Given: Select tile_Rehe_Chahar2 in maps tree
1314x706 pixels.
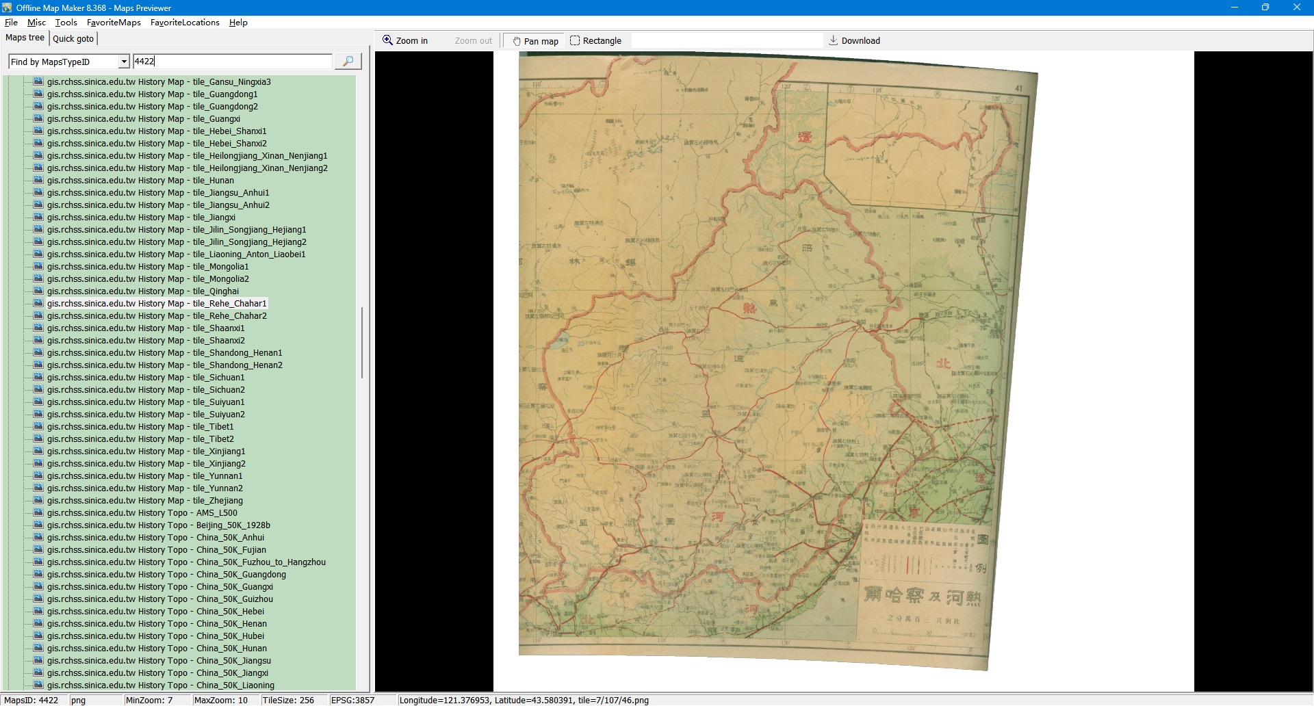Looking at the screenshot, I should pyautogui.click(x=157, y=316).
